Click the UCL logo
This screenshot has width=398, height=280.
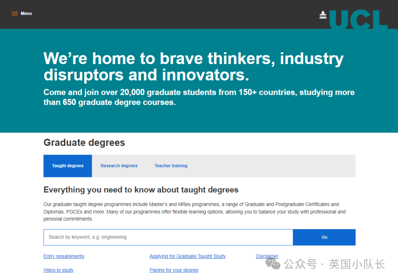point(358,19)
